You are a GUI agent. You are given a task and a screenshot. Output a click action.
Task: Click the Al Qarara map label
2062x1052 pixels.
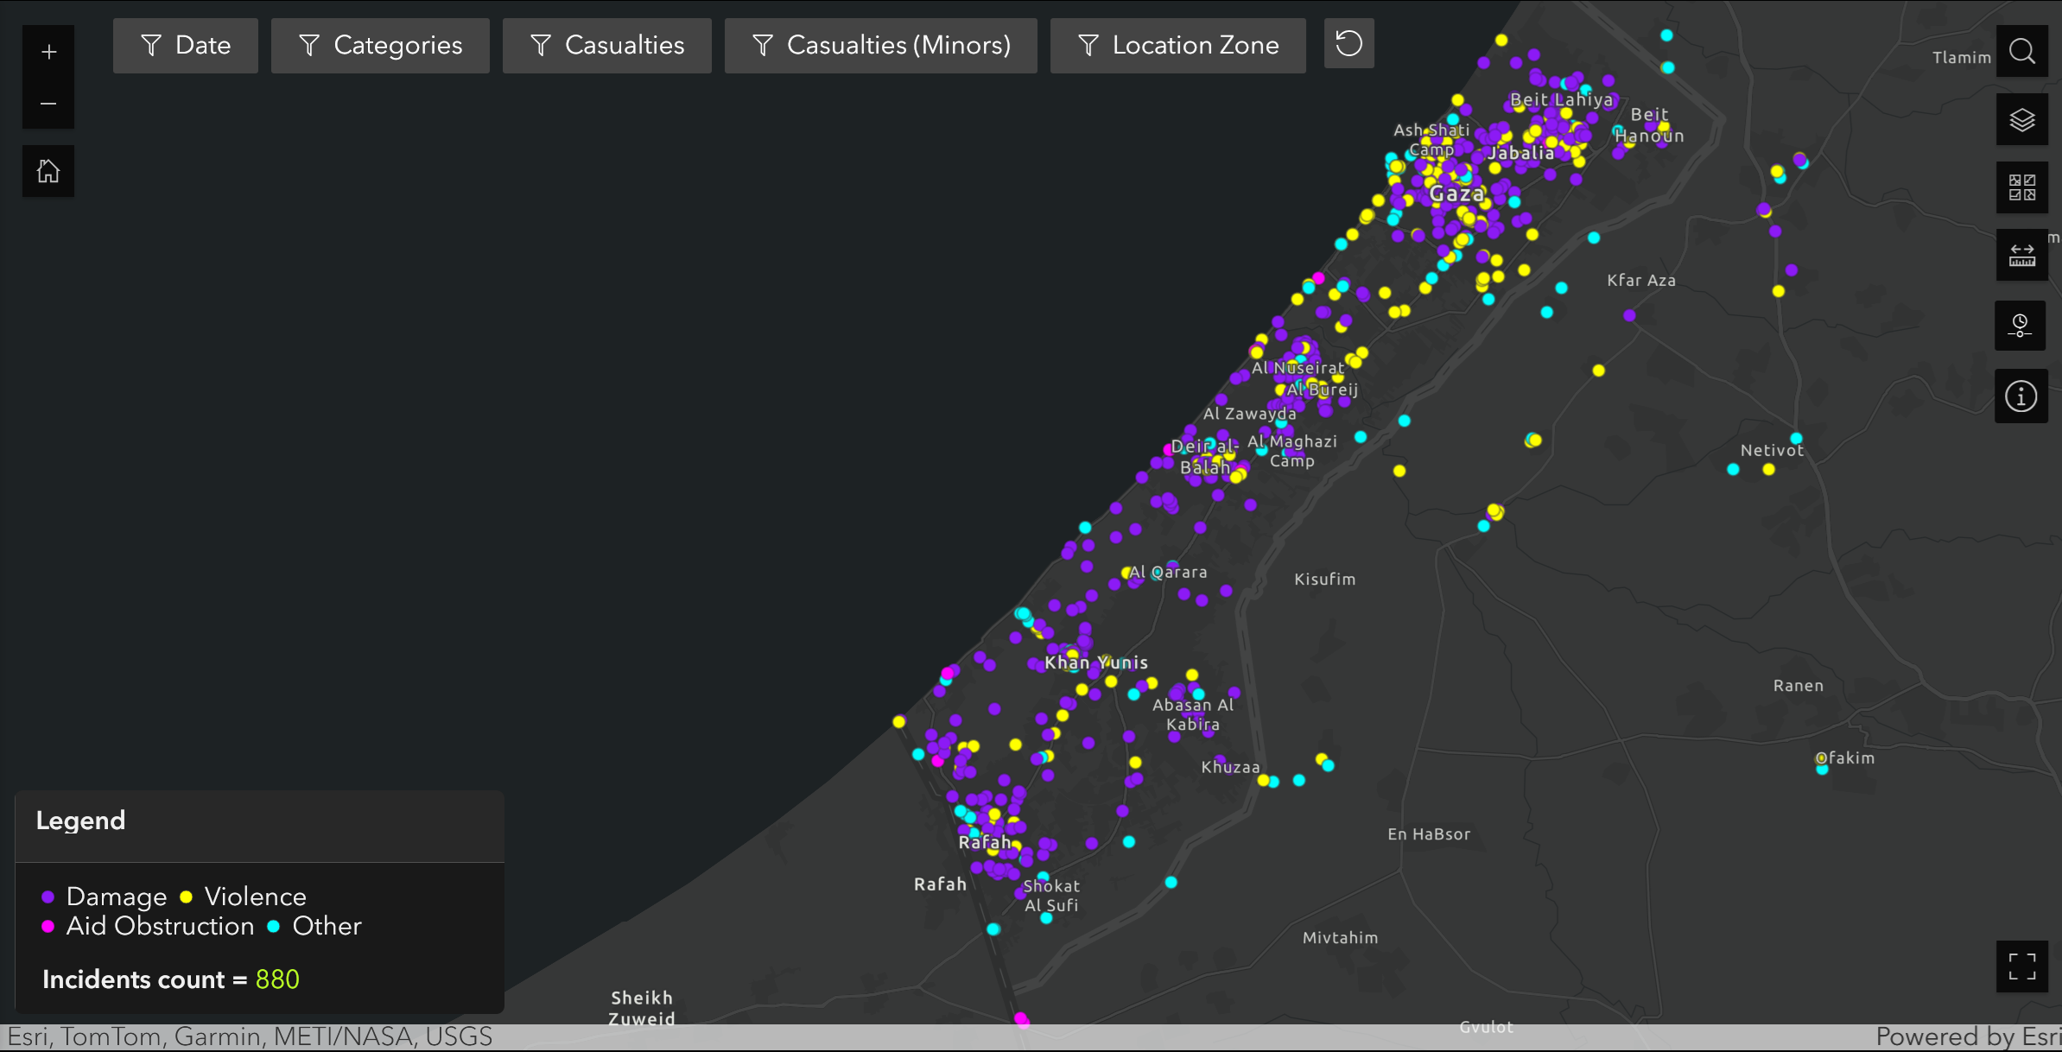pos(1168,572)
